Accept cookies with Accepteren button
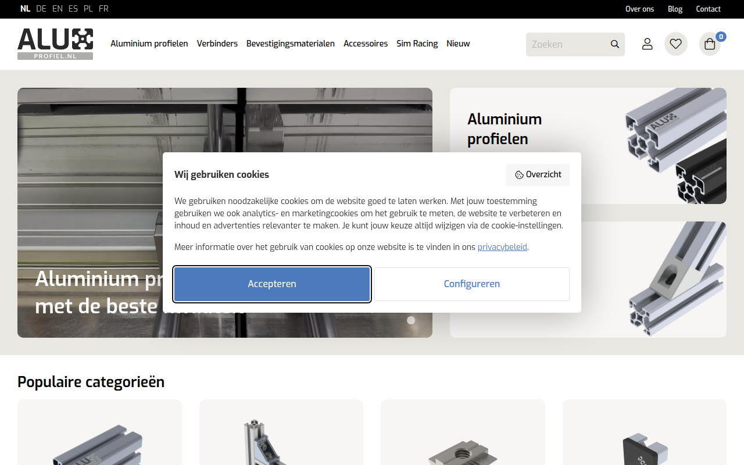The height and width of the screenshot is (465, 744). [272, 284]
